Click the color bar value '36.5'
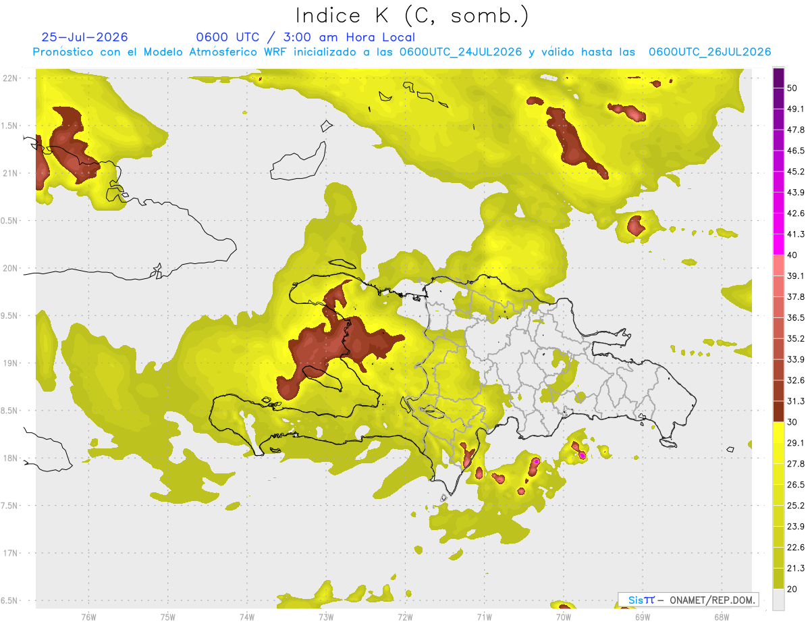Viewport: 810px width, 626px height. tap(796, 317)
